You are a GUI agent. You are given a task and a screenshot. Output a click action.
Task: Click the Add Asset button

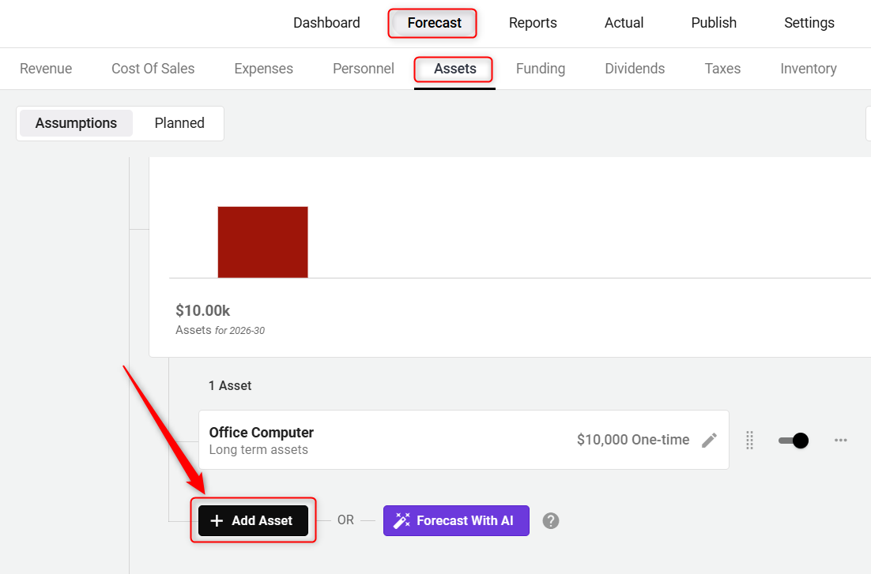click(253, 521)
